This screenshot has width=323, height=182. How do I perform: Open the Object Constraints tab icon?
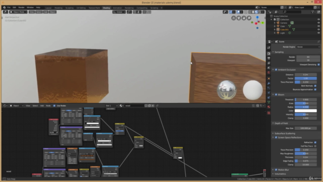[x=268, y=98]
